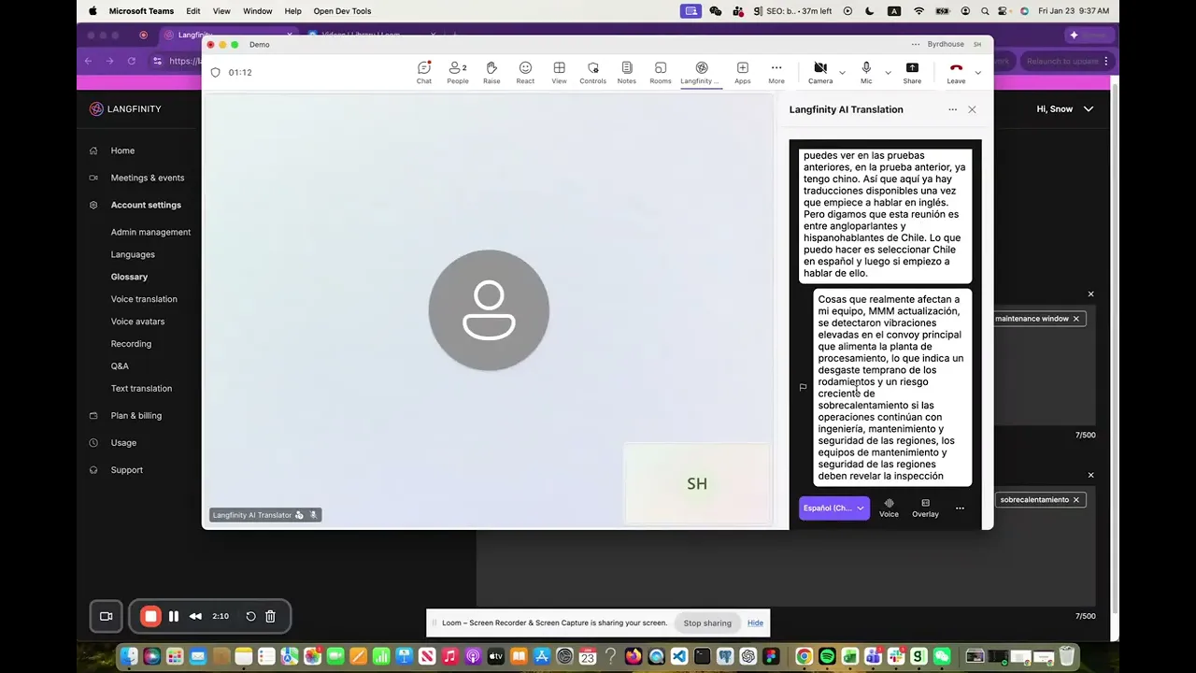Image resolution: width=1196 pixels, height=673 pixels.
Task: Delete the Loom recording
Action: click(x=270, y=616)
